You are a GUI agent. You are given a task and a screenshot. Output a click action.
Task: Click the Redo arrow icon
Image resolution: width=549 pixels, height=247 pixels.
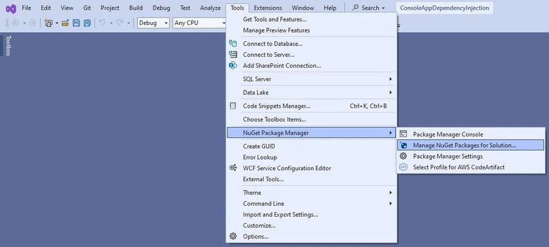(x=119, y=23)
